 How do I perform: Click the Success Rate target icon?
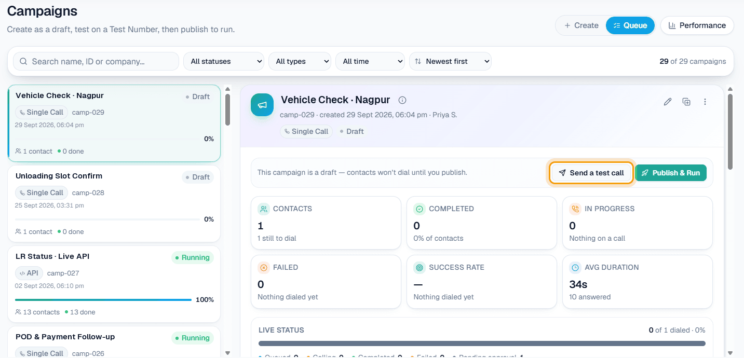click(420, 268)
